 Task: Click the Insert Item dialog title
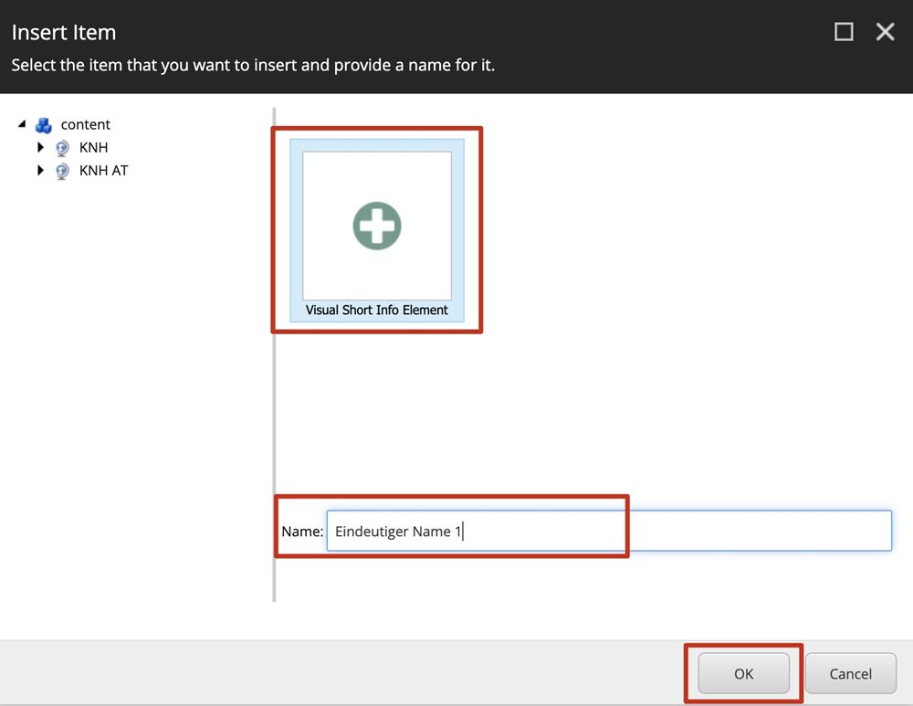pyautogui.click(x=64, y=32)
